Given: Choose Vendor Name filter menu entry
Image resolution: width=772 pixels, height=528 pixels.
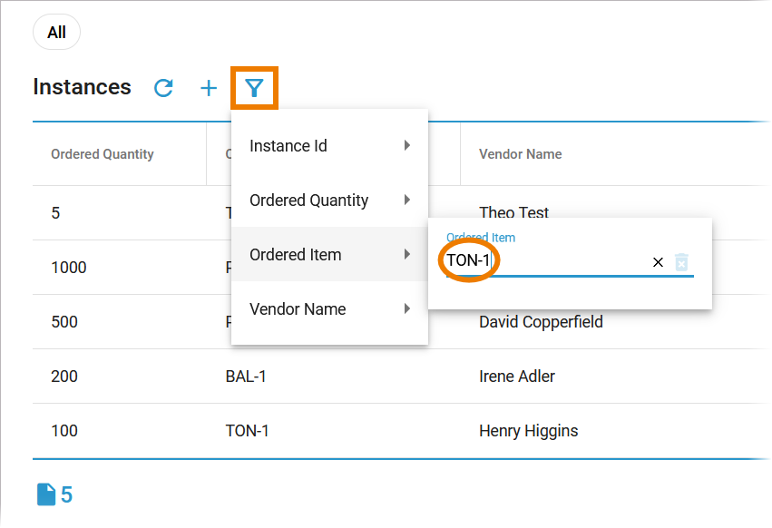Looking at the screenshot, I should coord(298,309).
